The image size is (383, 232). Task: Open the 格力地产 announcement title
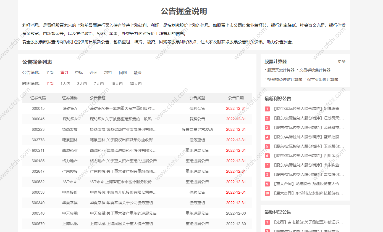(123, 161)
